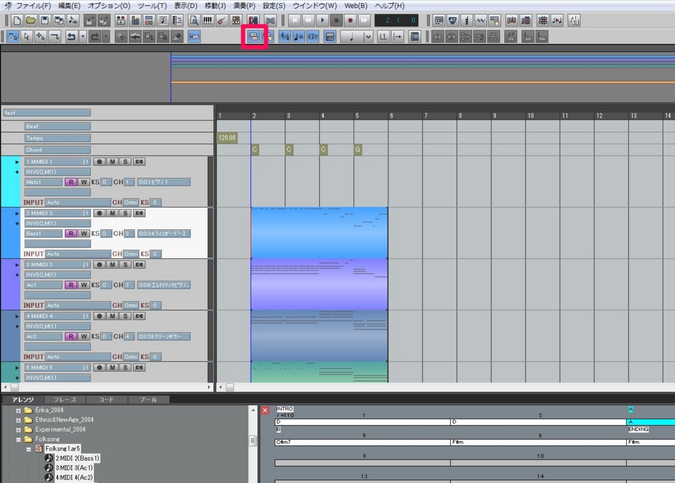Click the G7 chord icon

pyautogui.click(x=312, y=37)
